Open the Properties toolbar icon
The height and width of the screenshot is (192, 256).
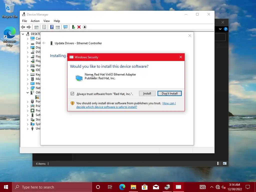(44, 27)
